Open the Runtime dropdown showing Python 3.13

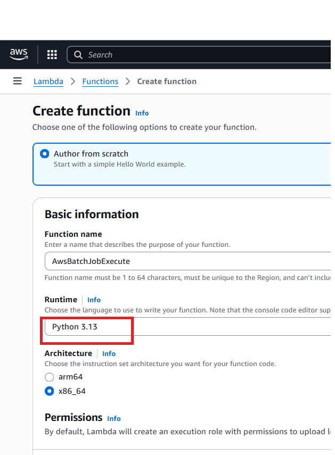click(186, 327)
